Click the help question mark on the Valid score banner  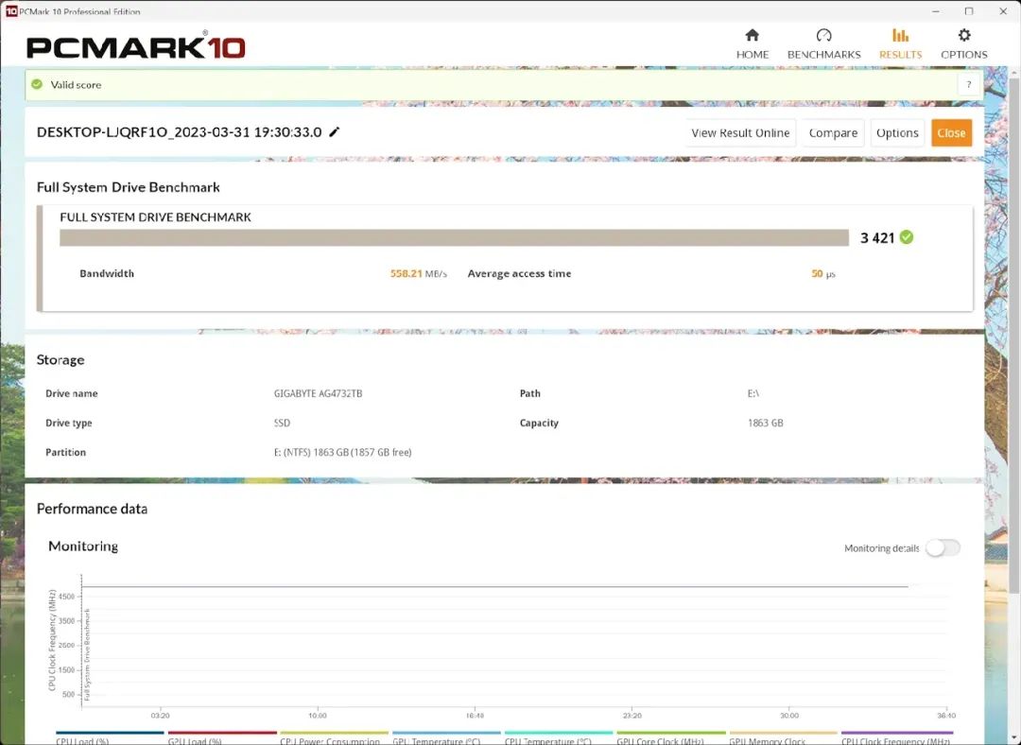[968, 83]
